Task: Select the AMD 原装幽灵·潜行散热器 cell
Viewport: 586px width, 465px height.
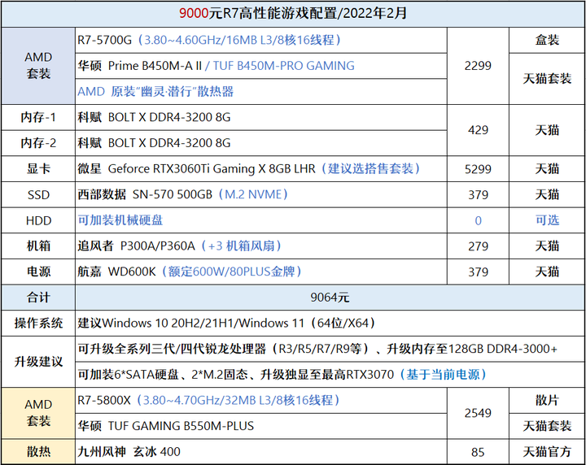Action: (x=261, y=92)
